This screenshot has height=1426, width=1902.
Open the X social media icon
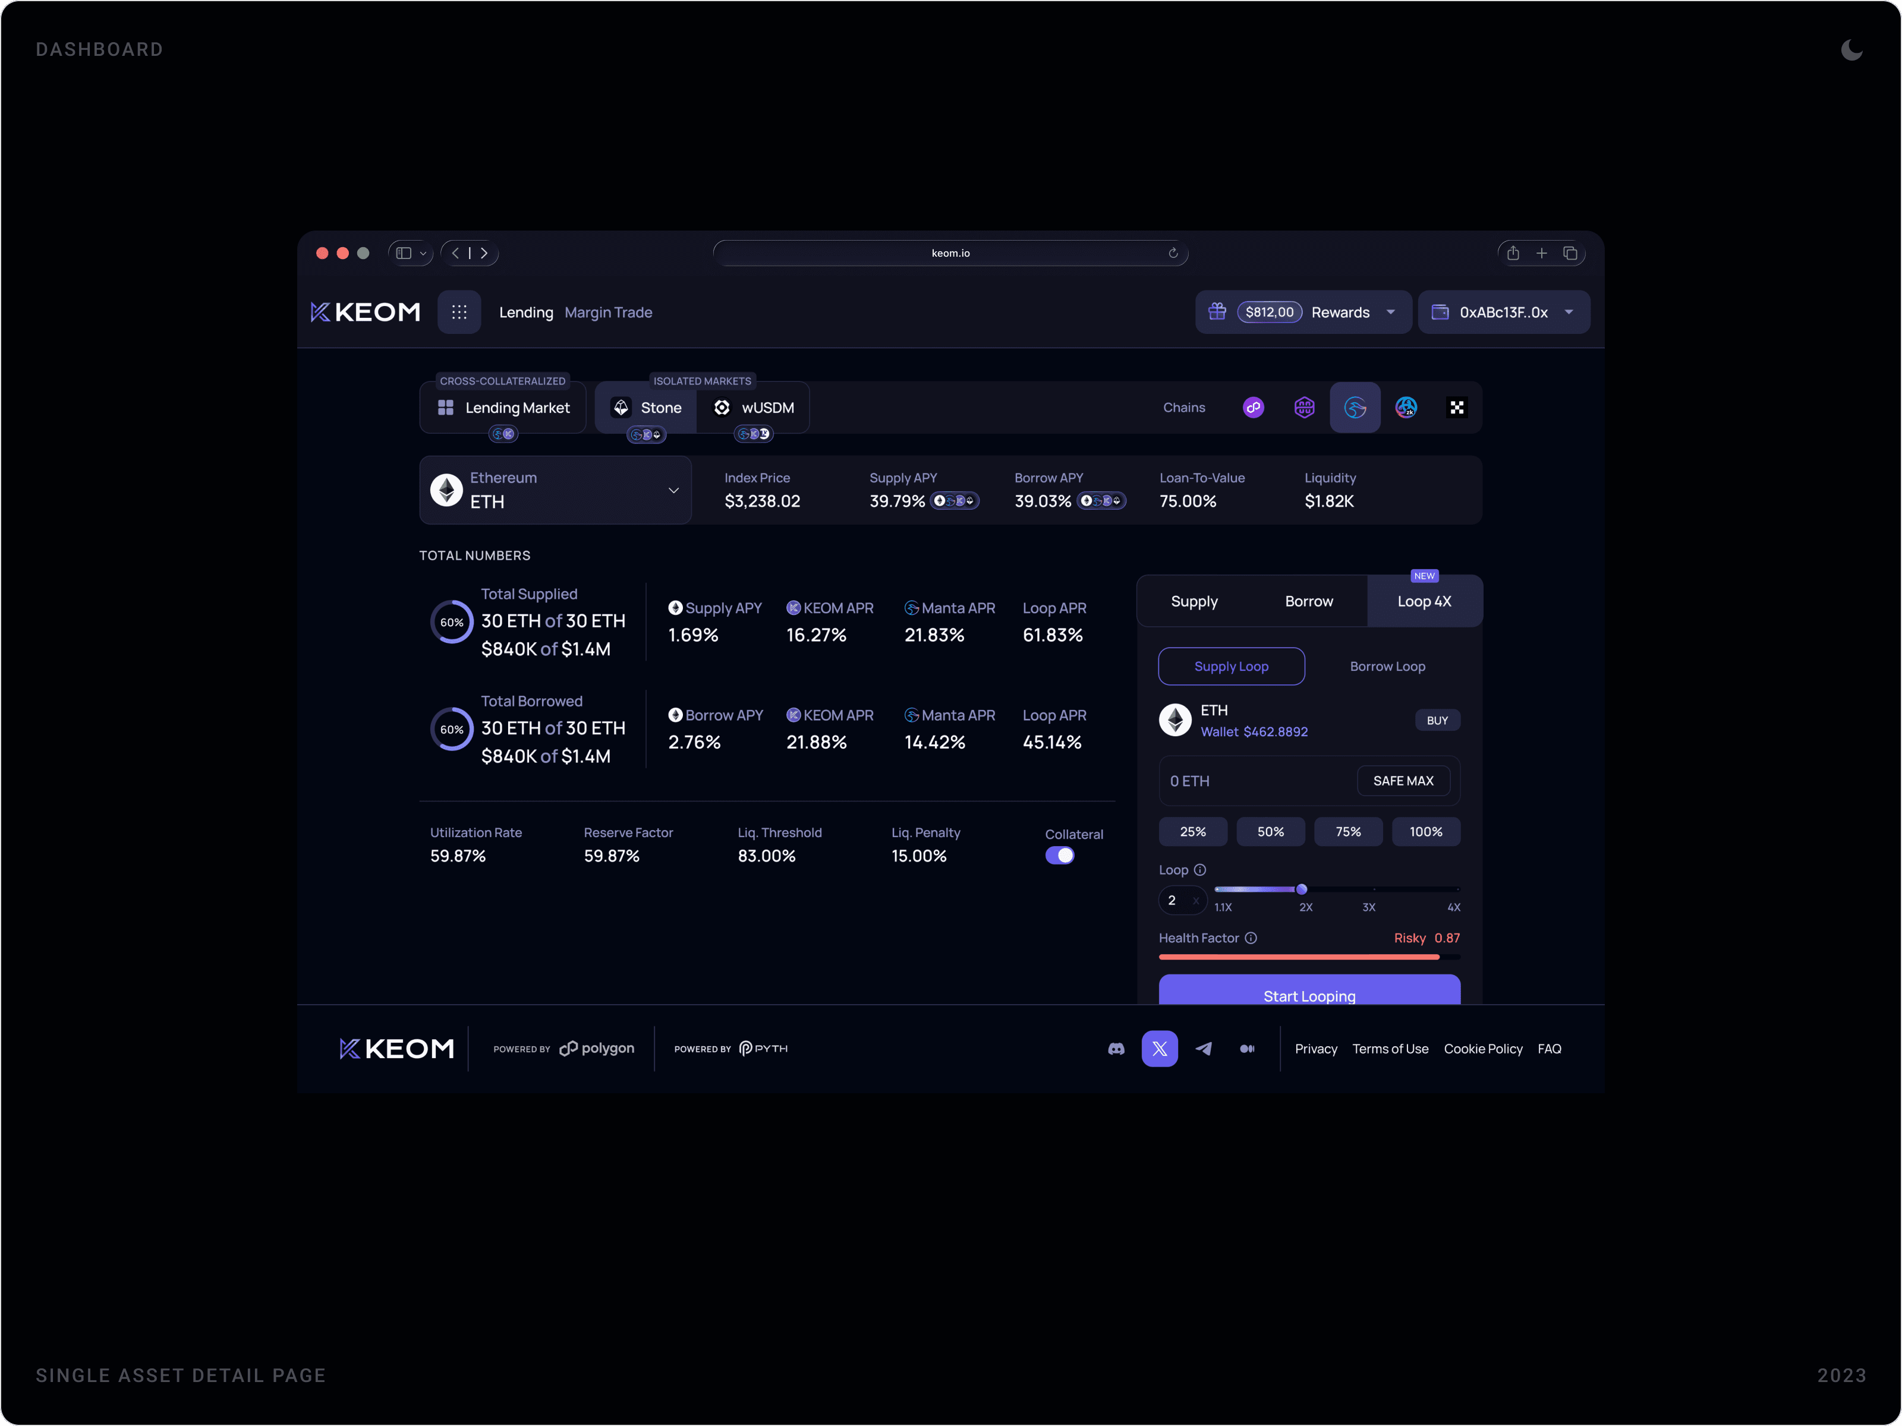pyautogui.click(x=1160, y=1049)
